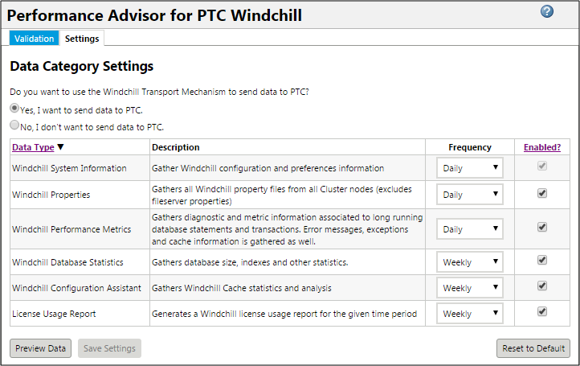Open frequency dropdown for Windchill Database Statistics
The image size is (580, 366).
(x=469, y=262)
